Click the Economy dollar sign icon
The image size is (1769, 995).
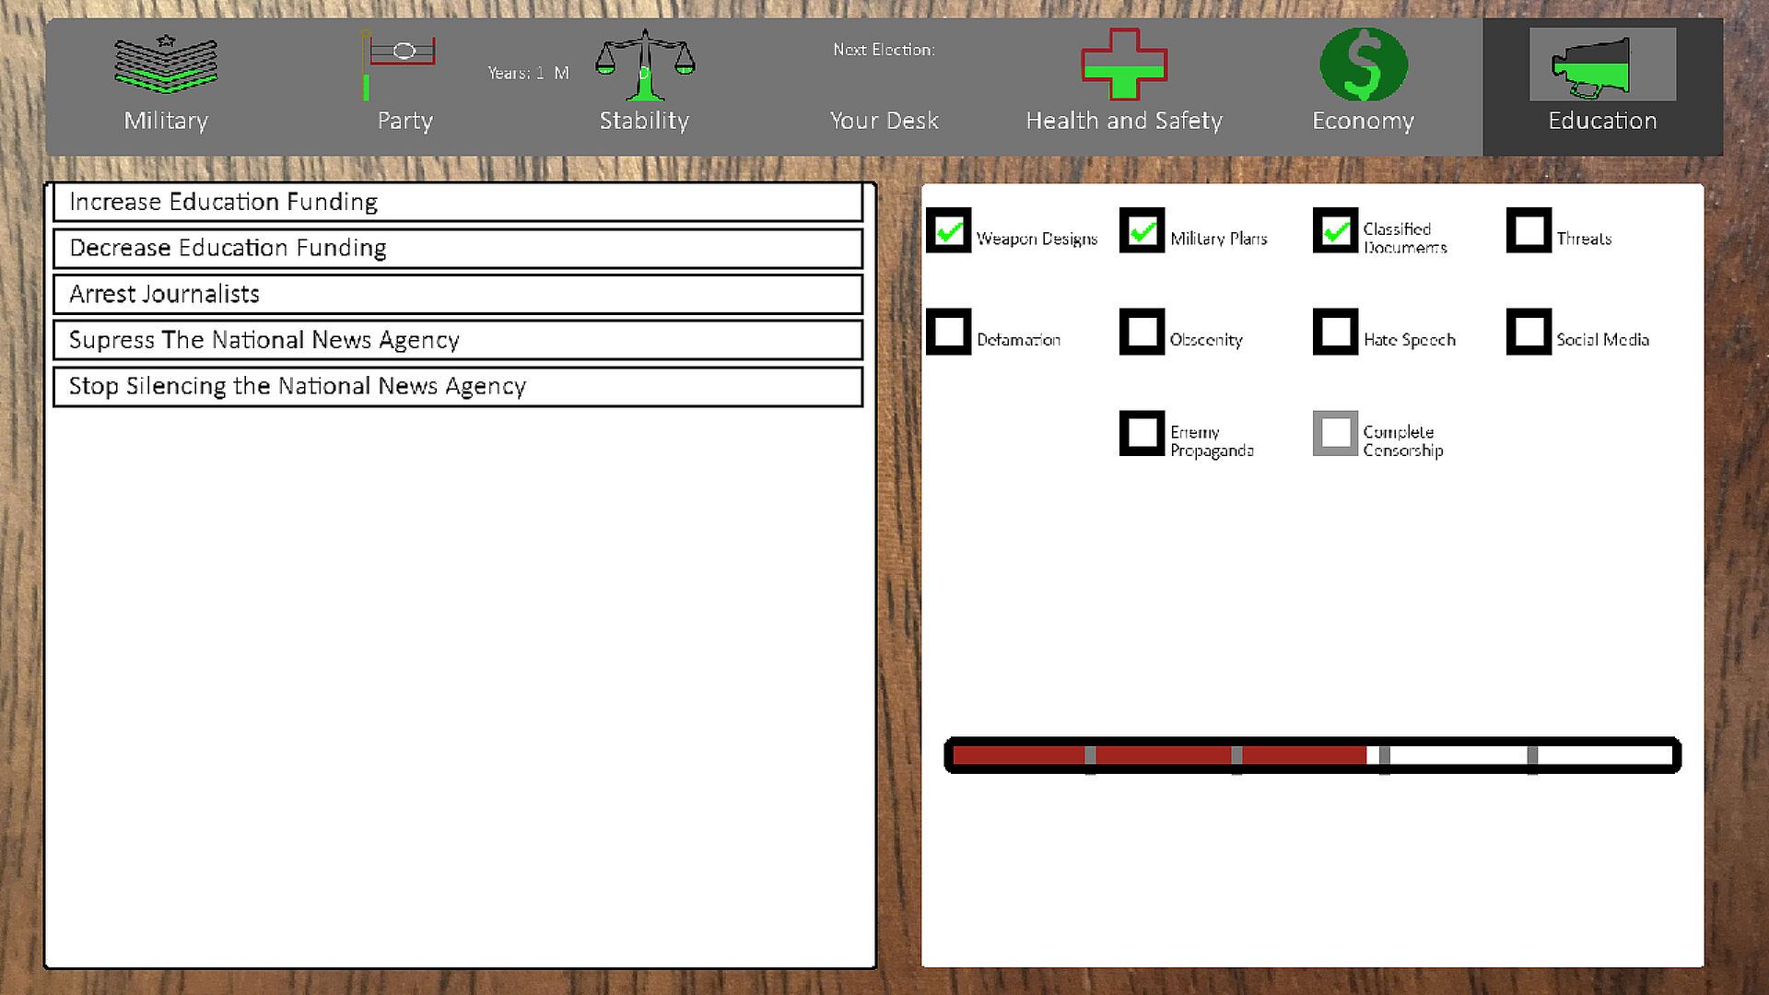(x=1363, y=64)
